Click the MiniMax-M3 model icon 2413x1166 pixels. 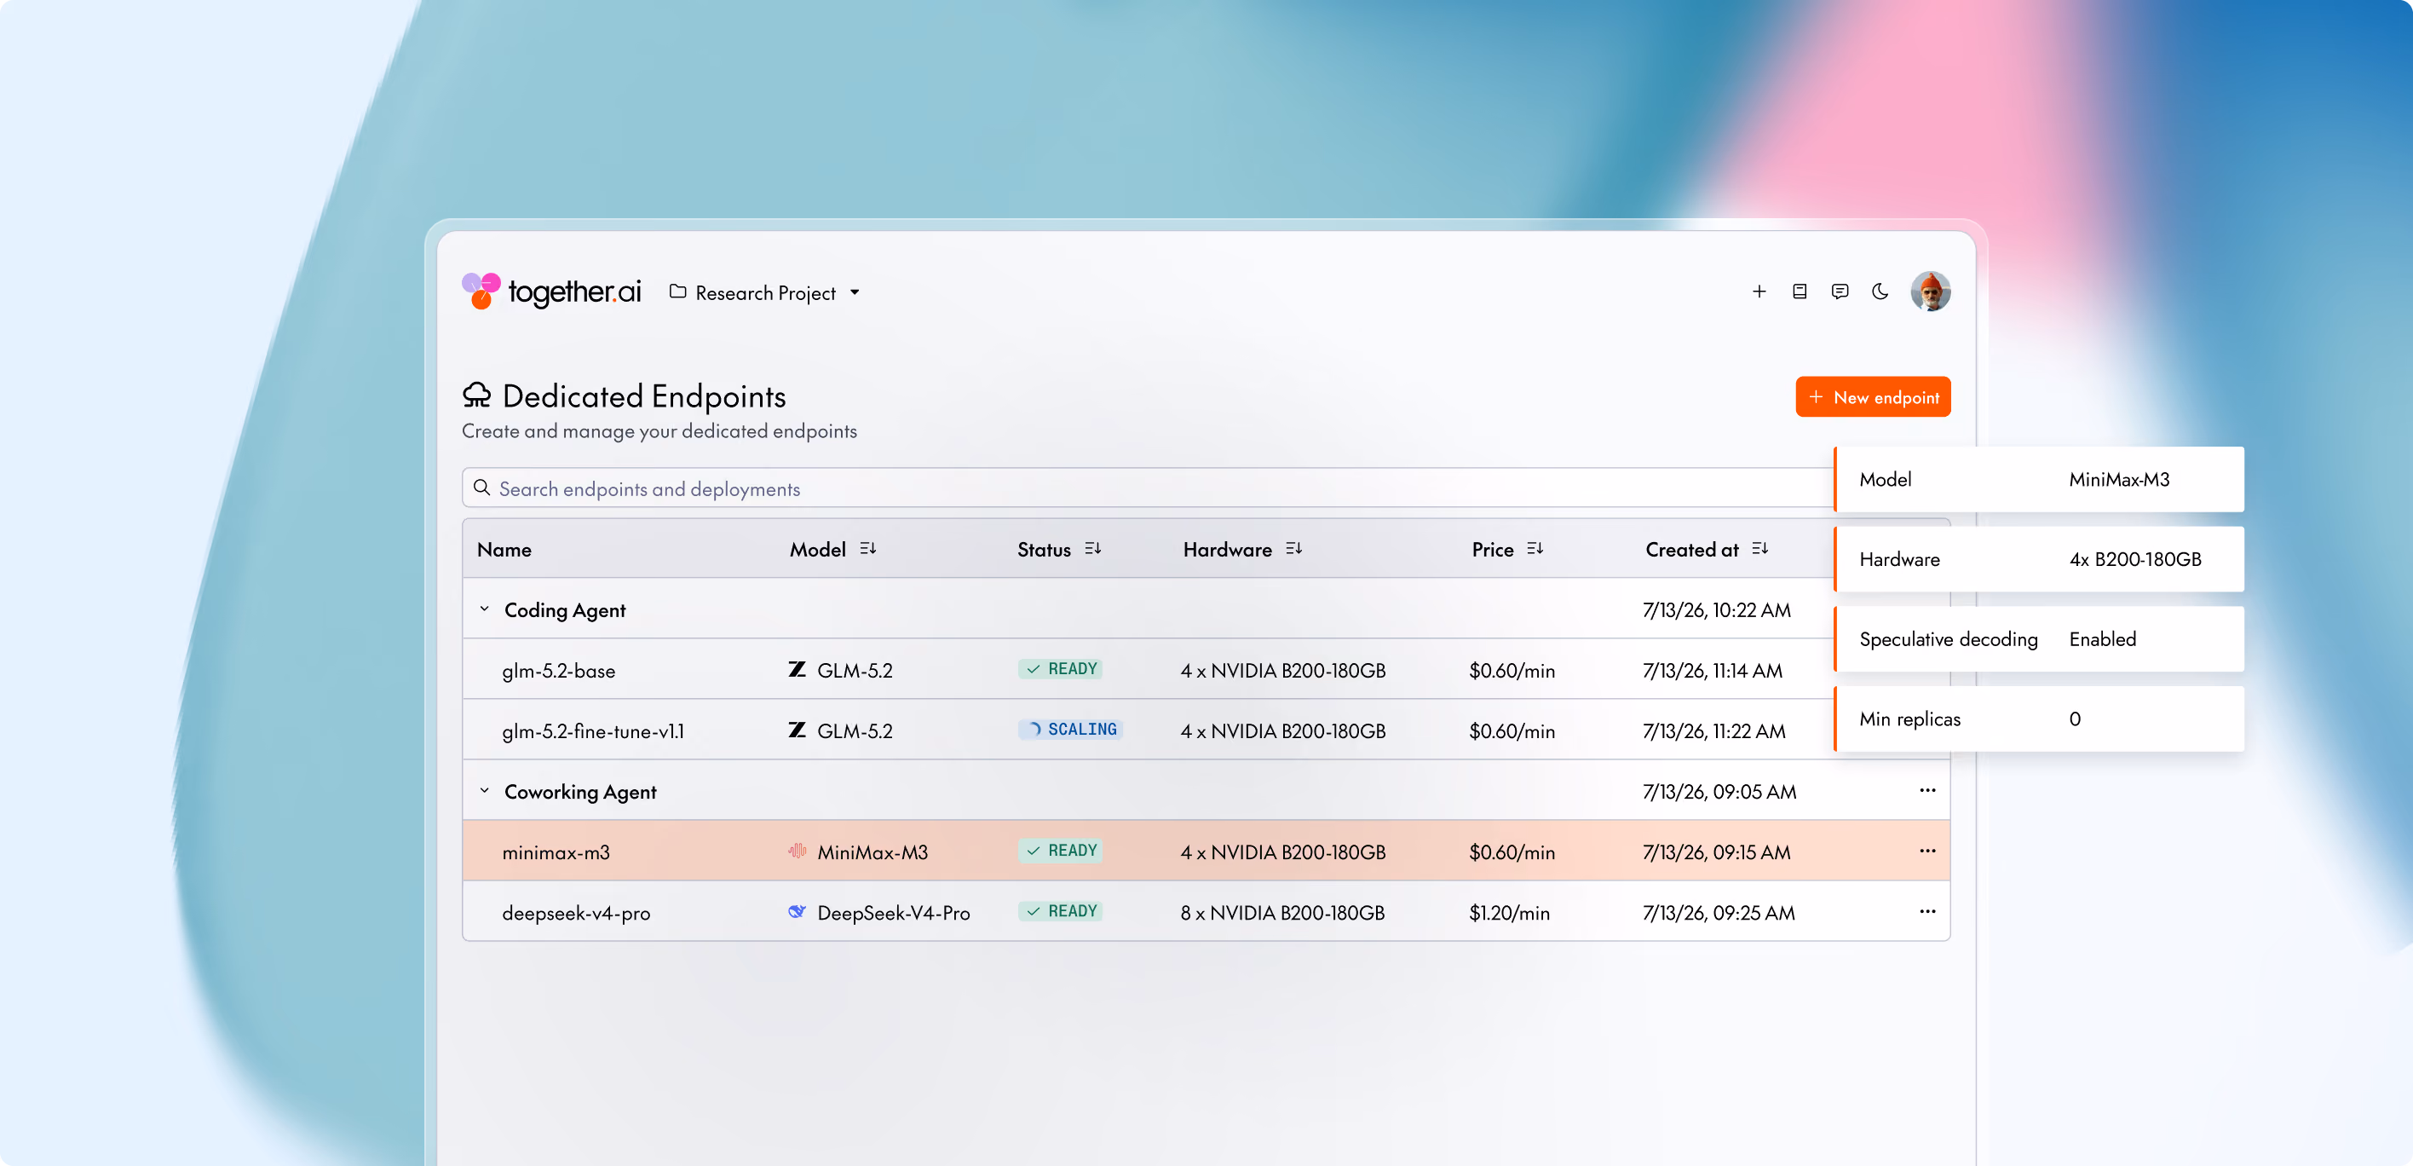(798, 851)
